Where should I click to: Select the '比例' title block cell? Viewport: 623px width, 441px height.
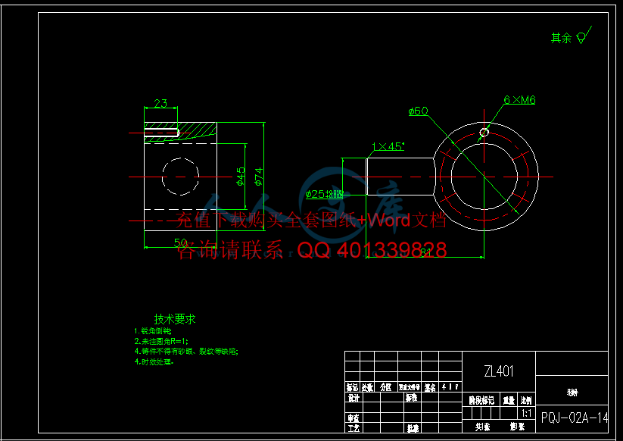point(526,400)
